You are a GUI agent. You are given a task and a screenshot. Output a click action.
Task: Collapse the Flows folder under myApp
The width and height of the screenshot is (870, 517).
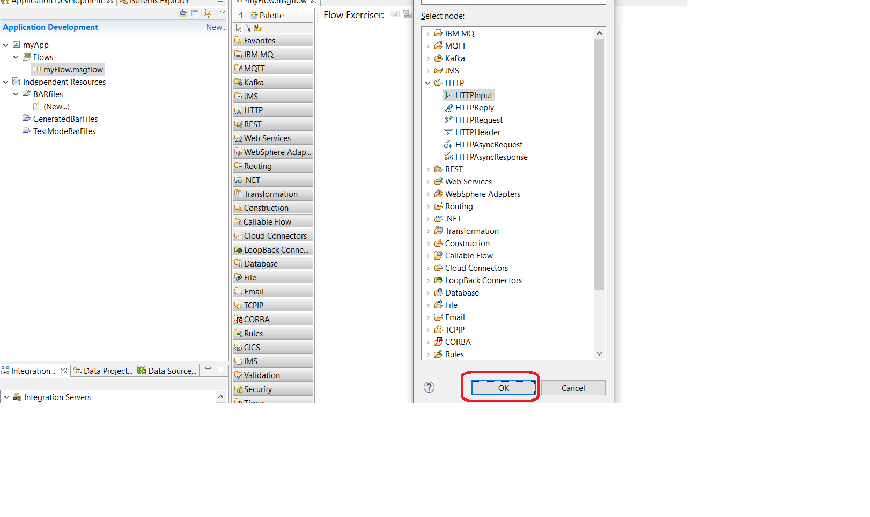16,57
